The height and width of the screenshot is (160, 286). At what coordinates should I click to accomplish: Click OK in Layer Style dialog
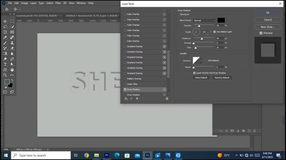[x=268, y=13]
